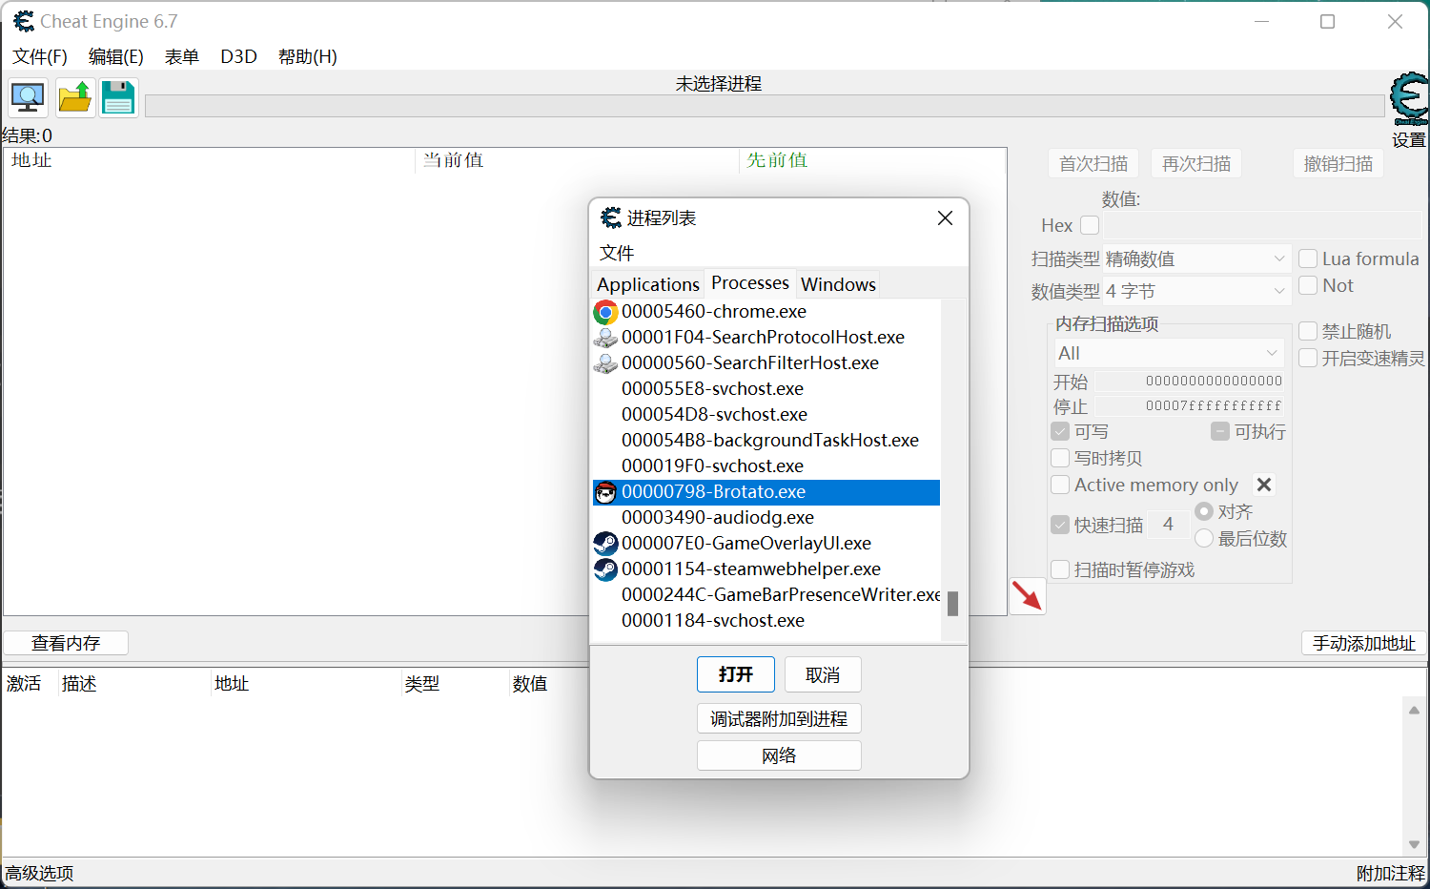Click the 快速扫描 alignment value field
The width and height of the screenshot is (1430, 889).
click(x=1168, y=524)
